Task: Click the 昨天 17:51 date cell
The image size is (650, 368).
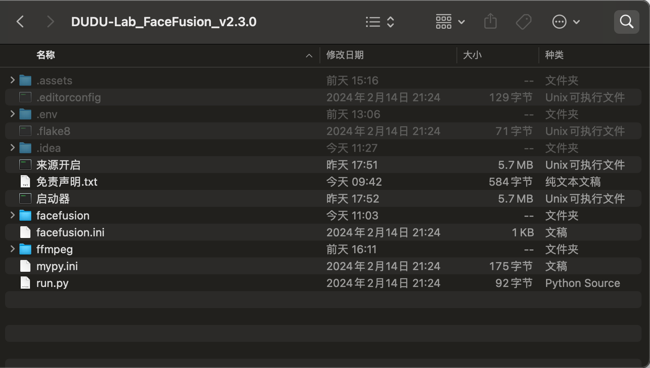Action: [x=352, y=165]
